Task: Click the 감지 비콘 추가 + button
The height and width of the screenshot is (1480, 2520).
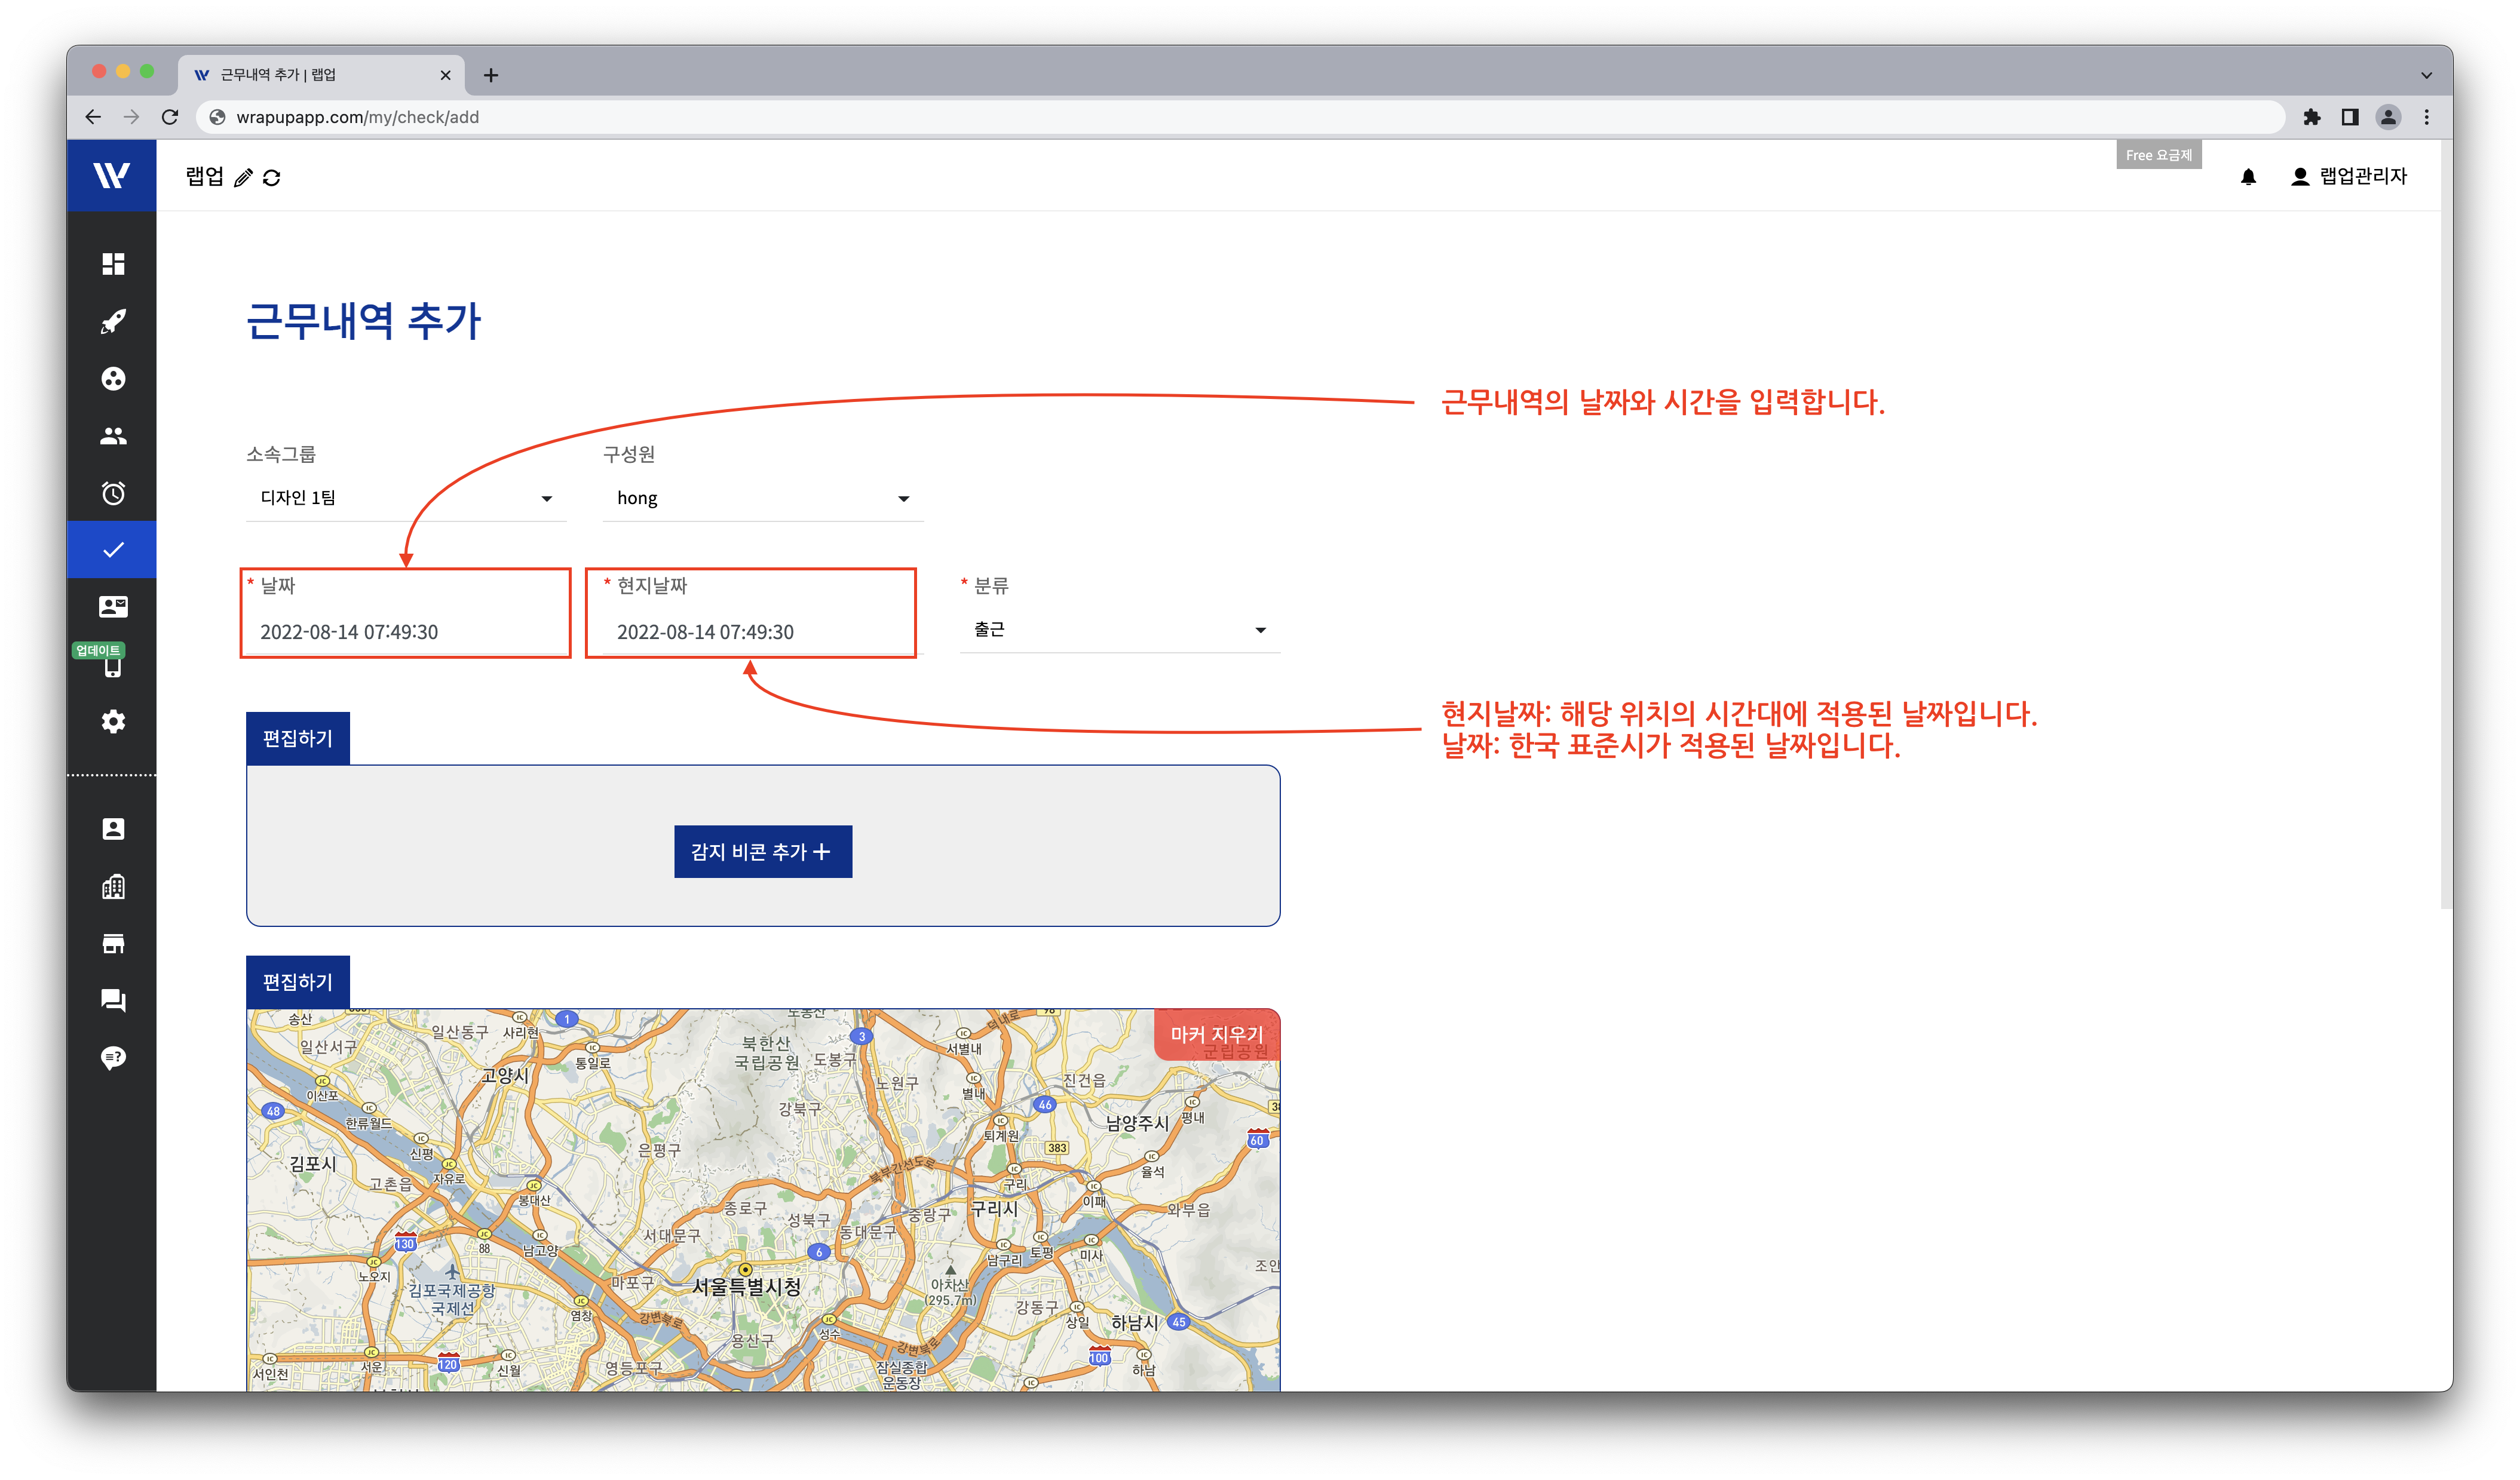Action: tap(763, 852)
